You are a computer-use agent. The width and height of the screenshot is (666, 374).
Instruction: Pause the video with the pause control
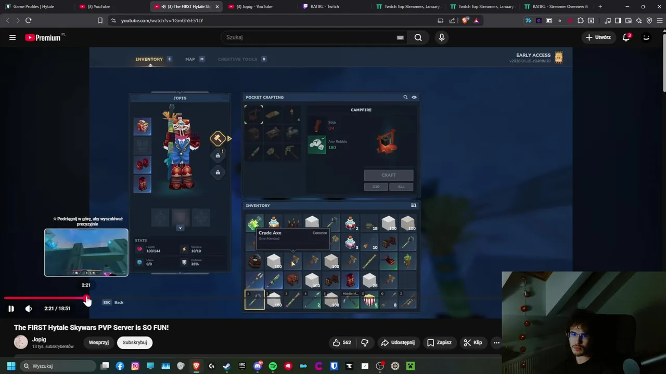point(11,309)
